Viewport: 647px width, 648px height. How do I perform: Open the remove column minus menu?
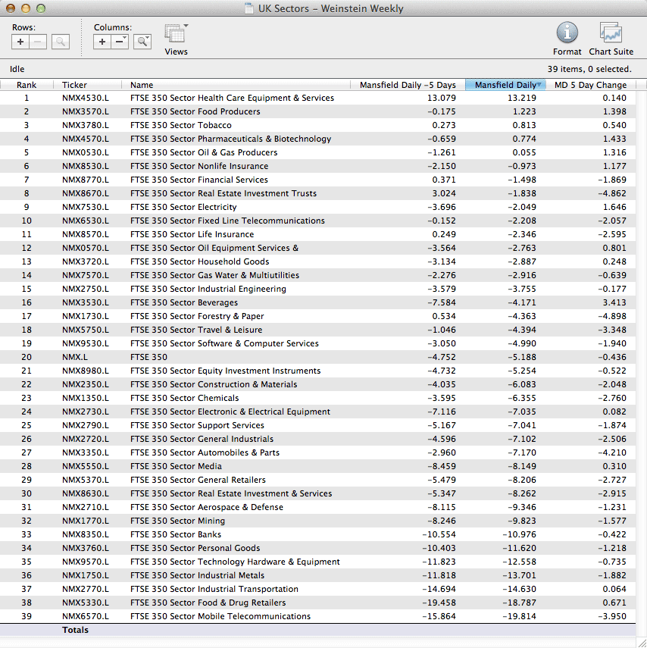tap(120, 42)
